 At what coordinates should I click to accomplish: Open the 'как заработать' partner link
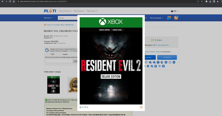click(x=163, y=45)
